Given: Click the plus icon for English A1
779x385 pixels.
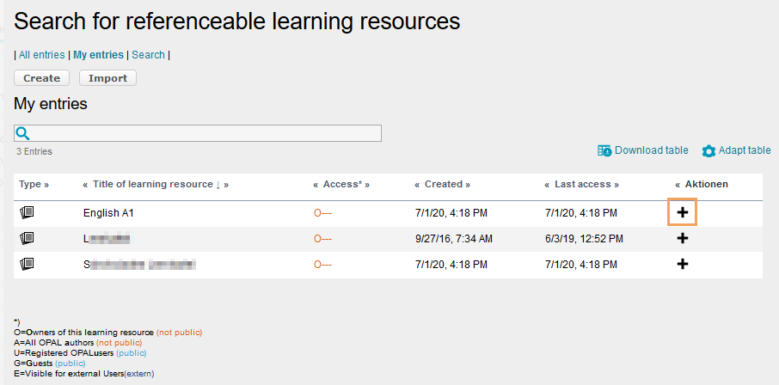Looking at the screenshot, I should tap(683, 211).
